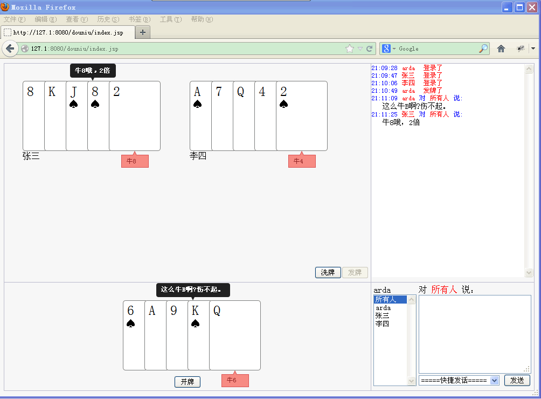Click 李四's 7 card
The width and height of the screenshot is (541, 399).
[x=222, y=116]
